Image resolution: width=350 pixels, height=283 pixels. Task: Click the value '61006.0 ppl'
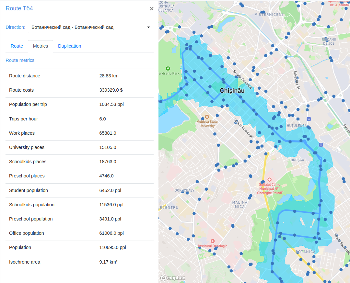click(x=111, y=233)
